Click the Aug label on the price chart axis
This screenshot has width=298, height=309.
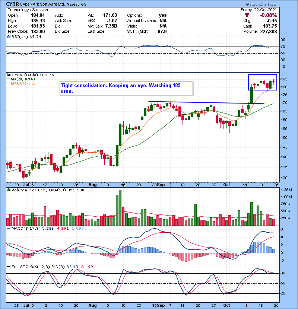pos(92,185)
